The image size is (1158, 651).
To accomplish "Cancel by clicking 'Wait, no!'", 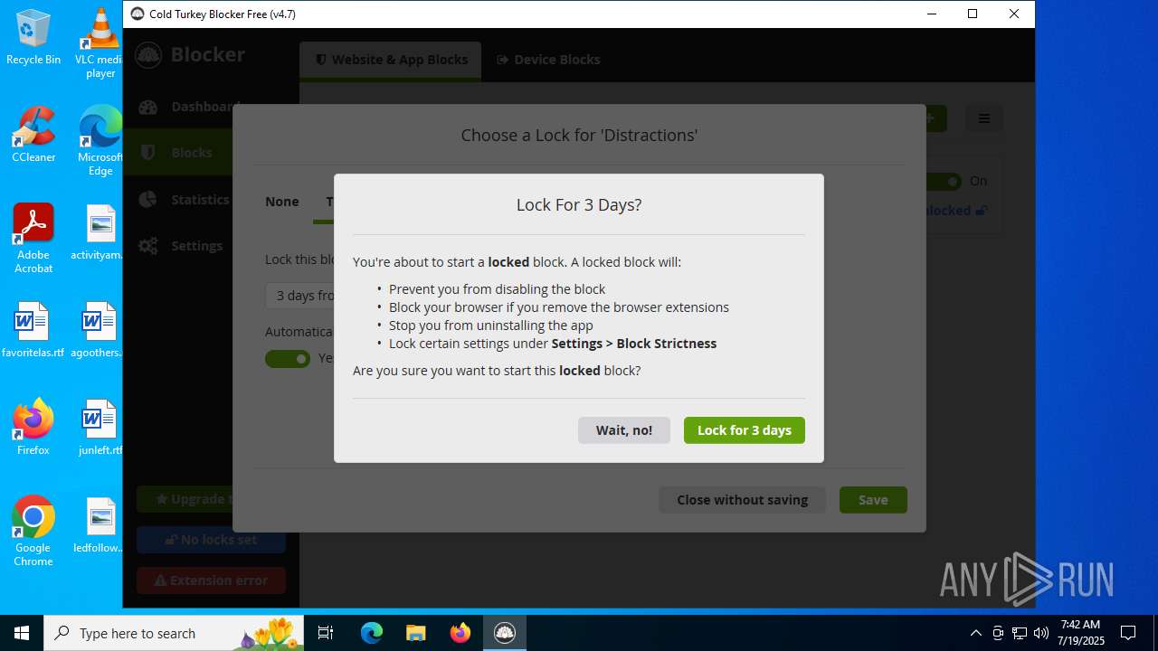I will click(x=624, y=430).
